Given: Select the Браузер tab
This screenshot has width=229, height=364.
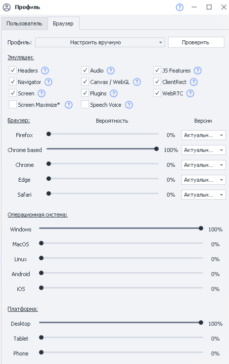Looking at the screenshot, I should pyautogui.click(x=63, y=23).
